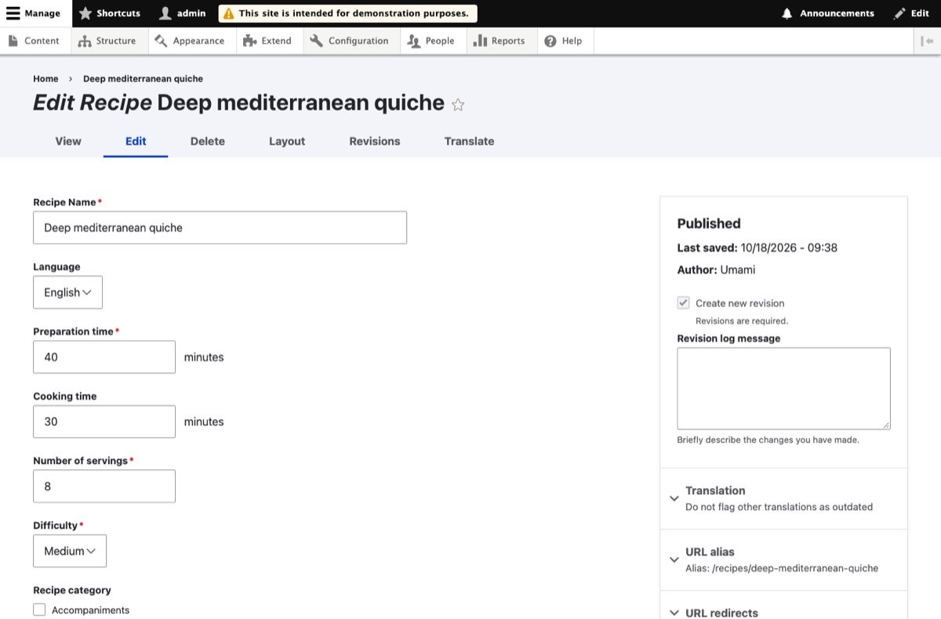Open the Reports menu item

point(502,41)
